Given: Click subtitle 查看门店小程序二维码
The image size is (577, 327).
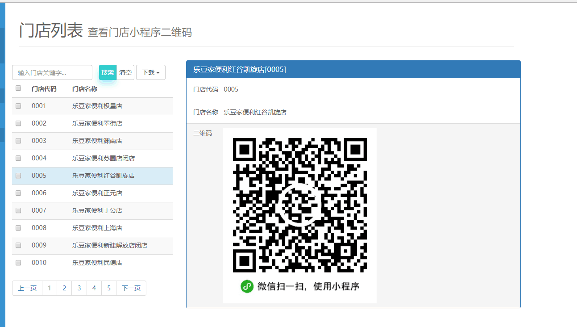Looking at the screenshot, I should pos(140,32).
